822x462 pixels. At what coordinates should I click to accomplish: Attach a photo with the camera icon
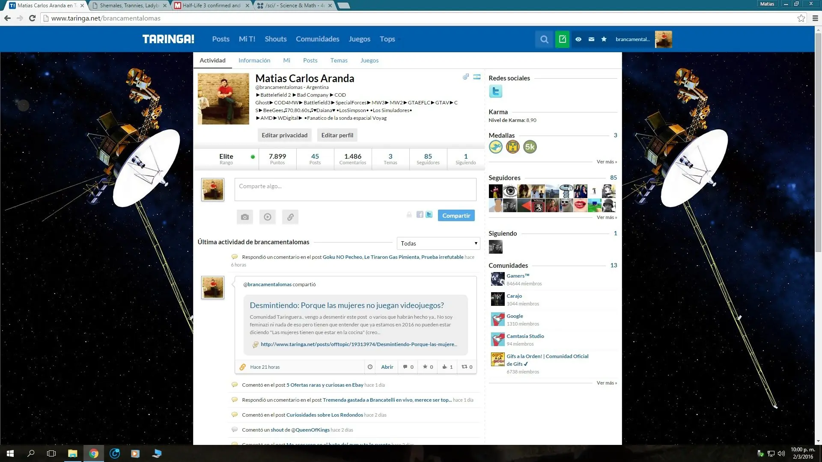(x=245, y=217)
